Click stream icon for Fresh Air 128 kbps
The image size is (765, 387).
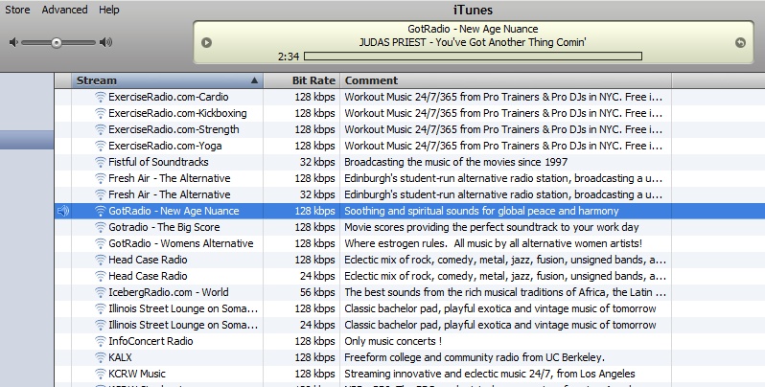coord(100,178)
